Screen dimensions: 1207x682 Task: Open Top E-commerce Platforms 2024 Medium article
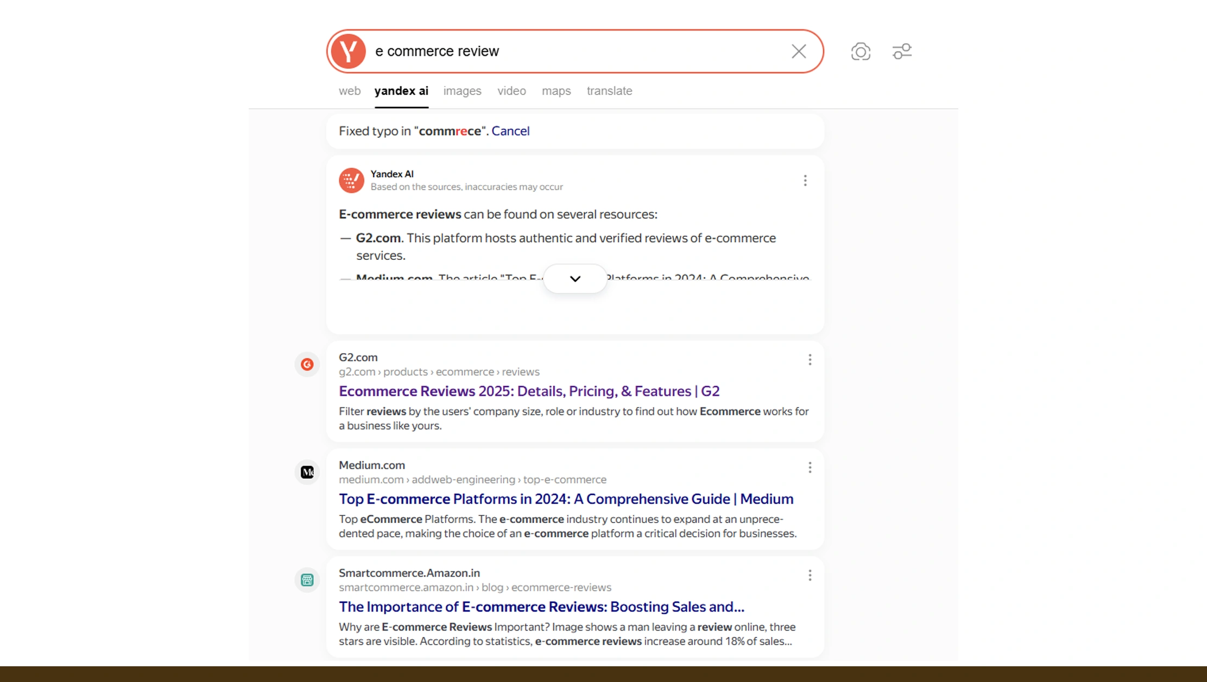point(566,499)
